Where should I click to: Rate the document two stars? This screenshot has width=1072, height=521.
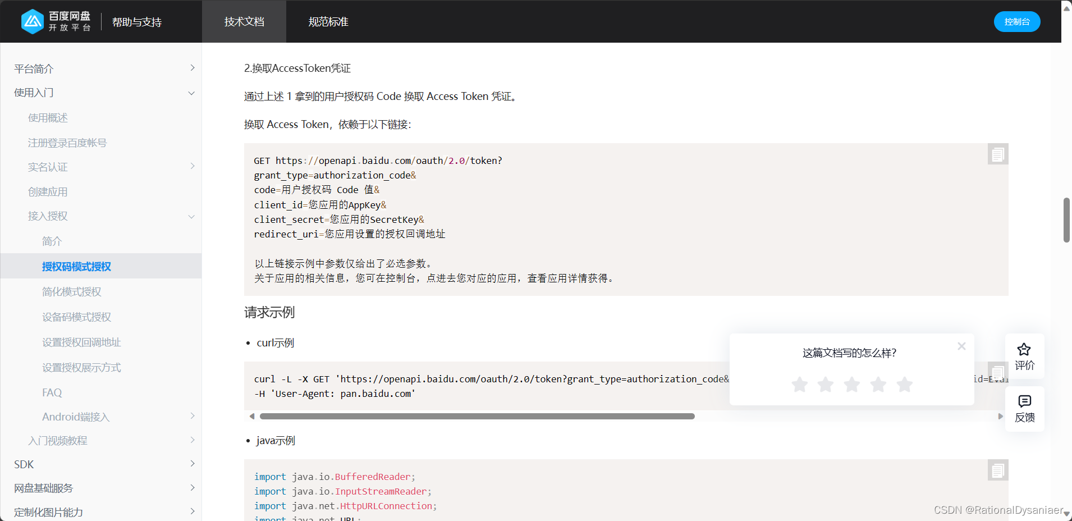coord(826,385)
